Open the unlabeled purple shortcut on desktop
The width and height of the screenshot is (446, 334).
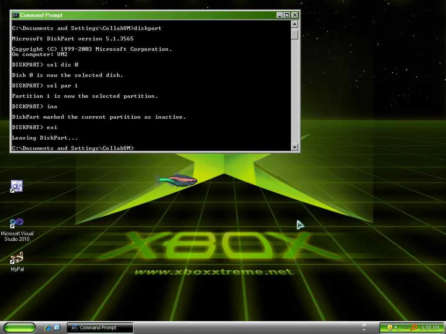(17, 186)
